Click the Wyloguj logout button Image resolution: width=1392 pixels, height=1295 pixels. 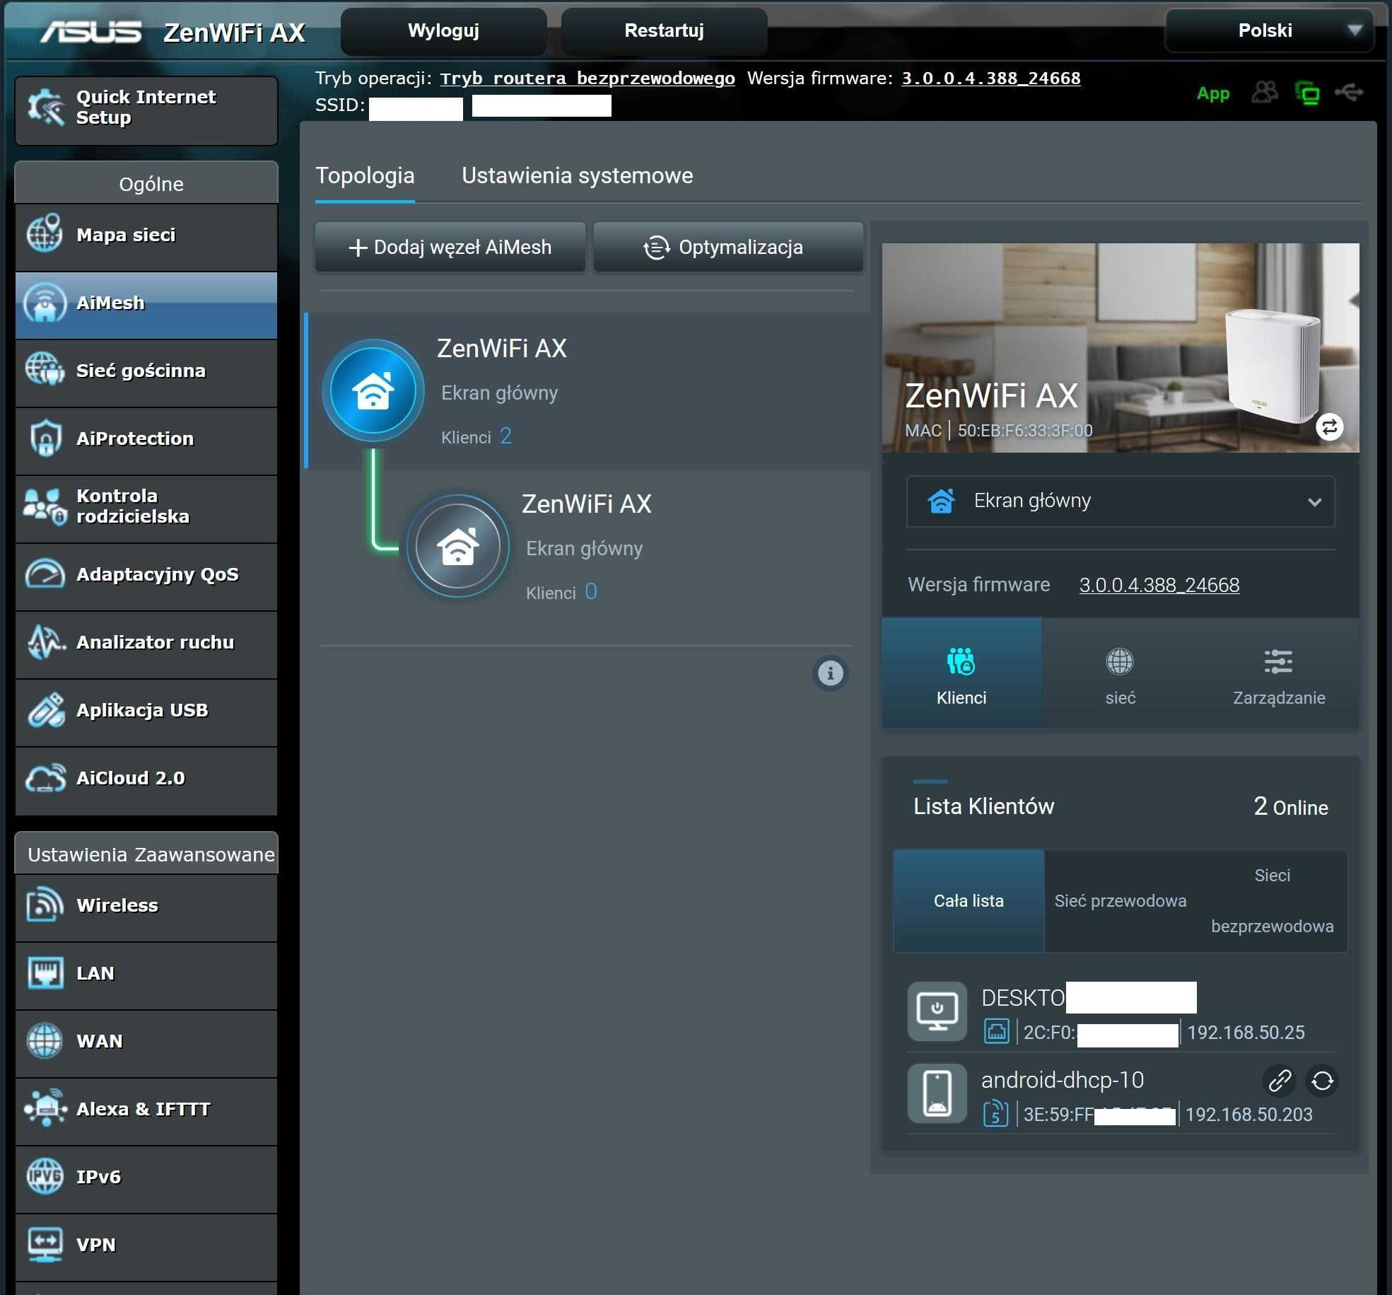point(444,31)
